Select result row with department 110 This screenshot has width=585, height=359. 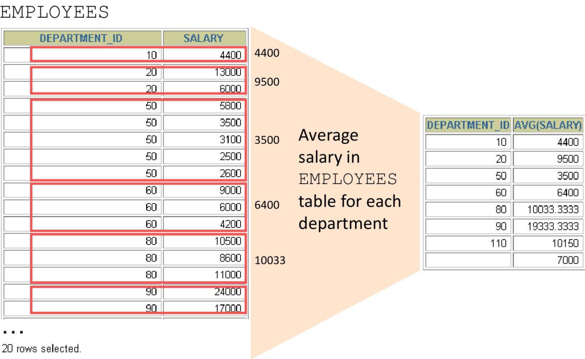(504, 243)
